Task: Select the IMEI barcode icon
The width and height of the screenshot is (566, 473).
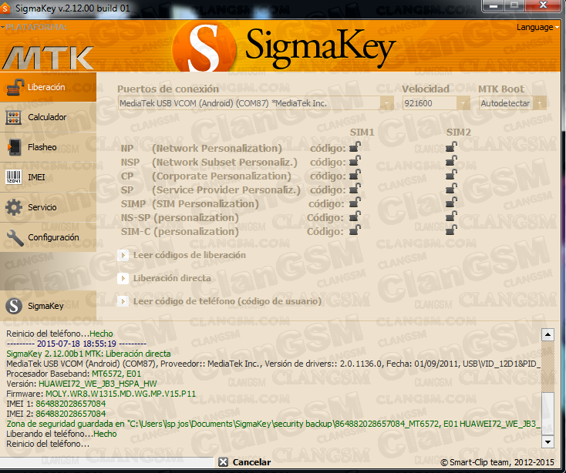Action: [14, 177]
